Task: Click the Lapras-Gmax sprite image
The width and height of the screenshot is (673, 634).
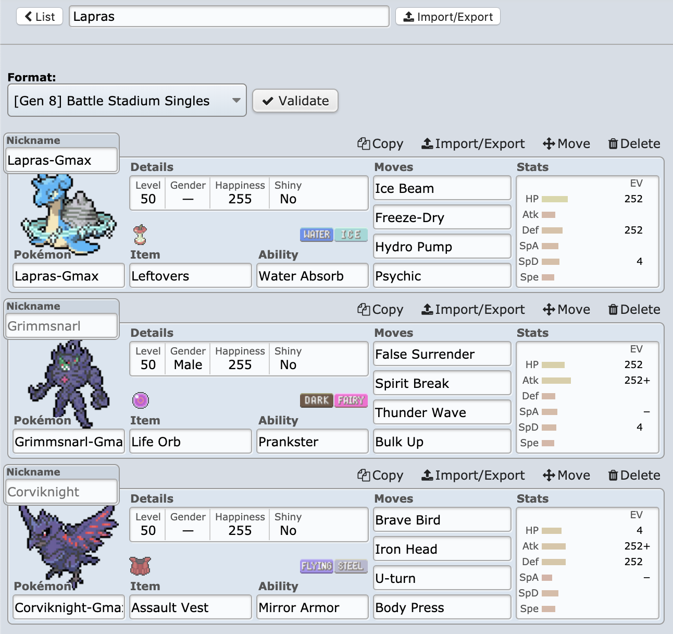Action: 68,215
